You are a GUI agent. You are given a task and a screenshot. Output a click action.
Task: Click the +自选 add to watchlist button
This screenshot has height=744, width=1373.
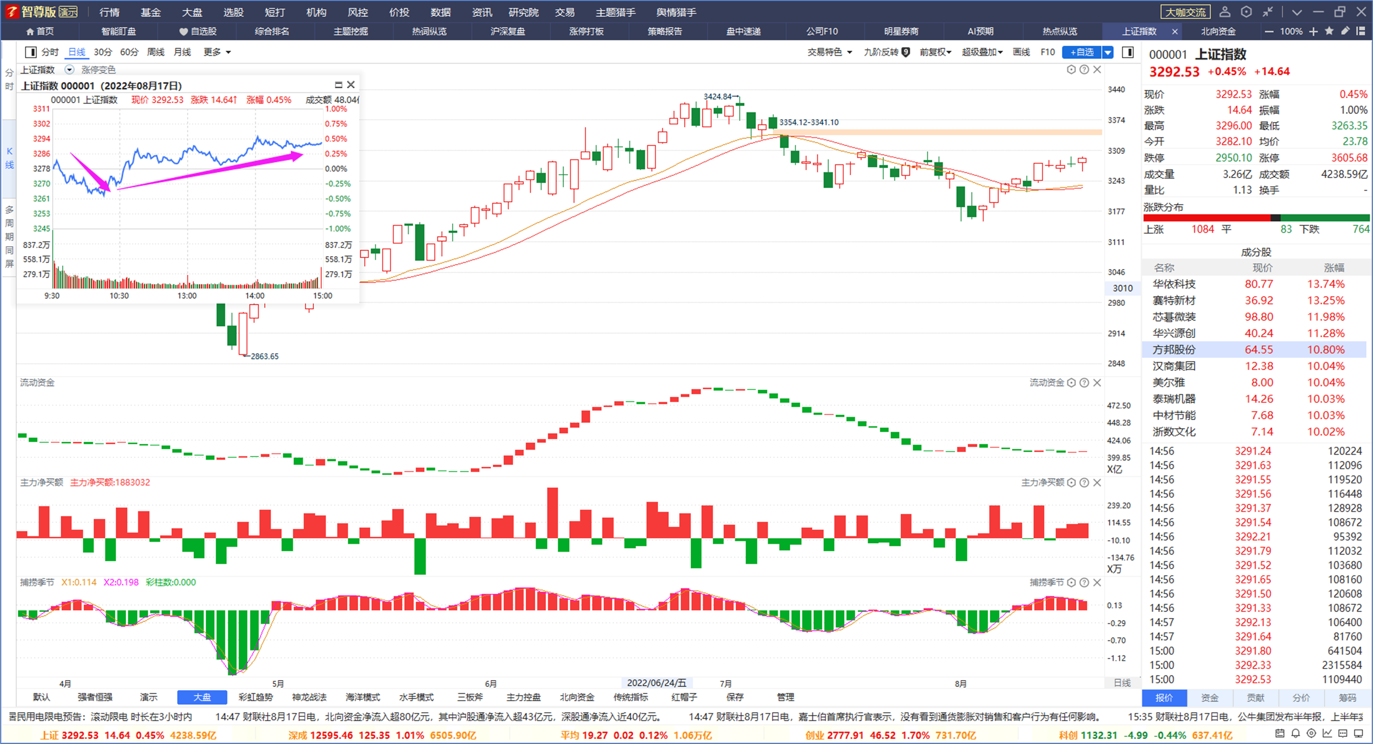(x=1081, y=52)
